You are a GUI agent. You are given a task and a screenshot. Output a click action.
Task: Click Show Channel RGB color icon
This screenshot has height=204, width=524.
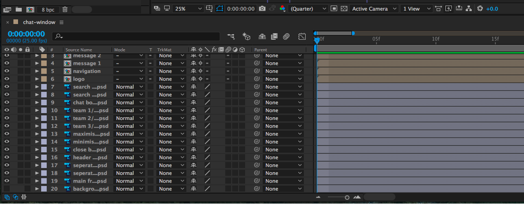click(x=283, y=9)
